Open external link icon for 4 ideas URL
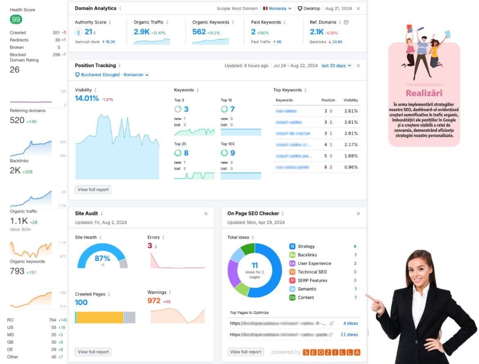 [332, 323]
